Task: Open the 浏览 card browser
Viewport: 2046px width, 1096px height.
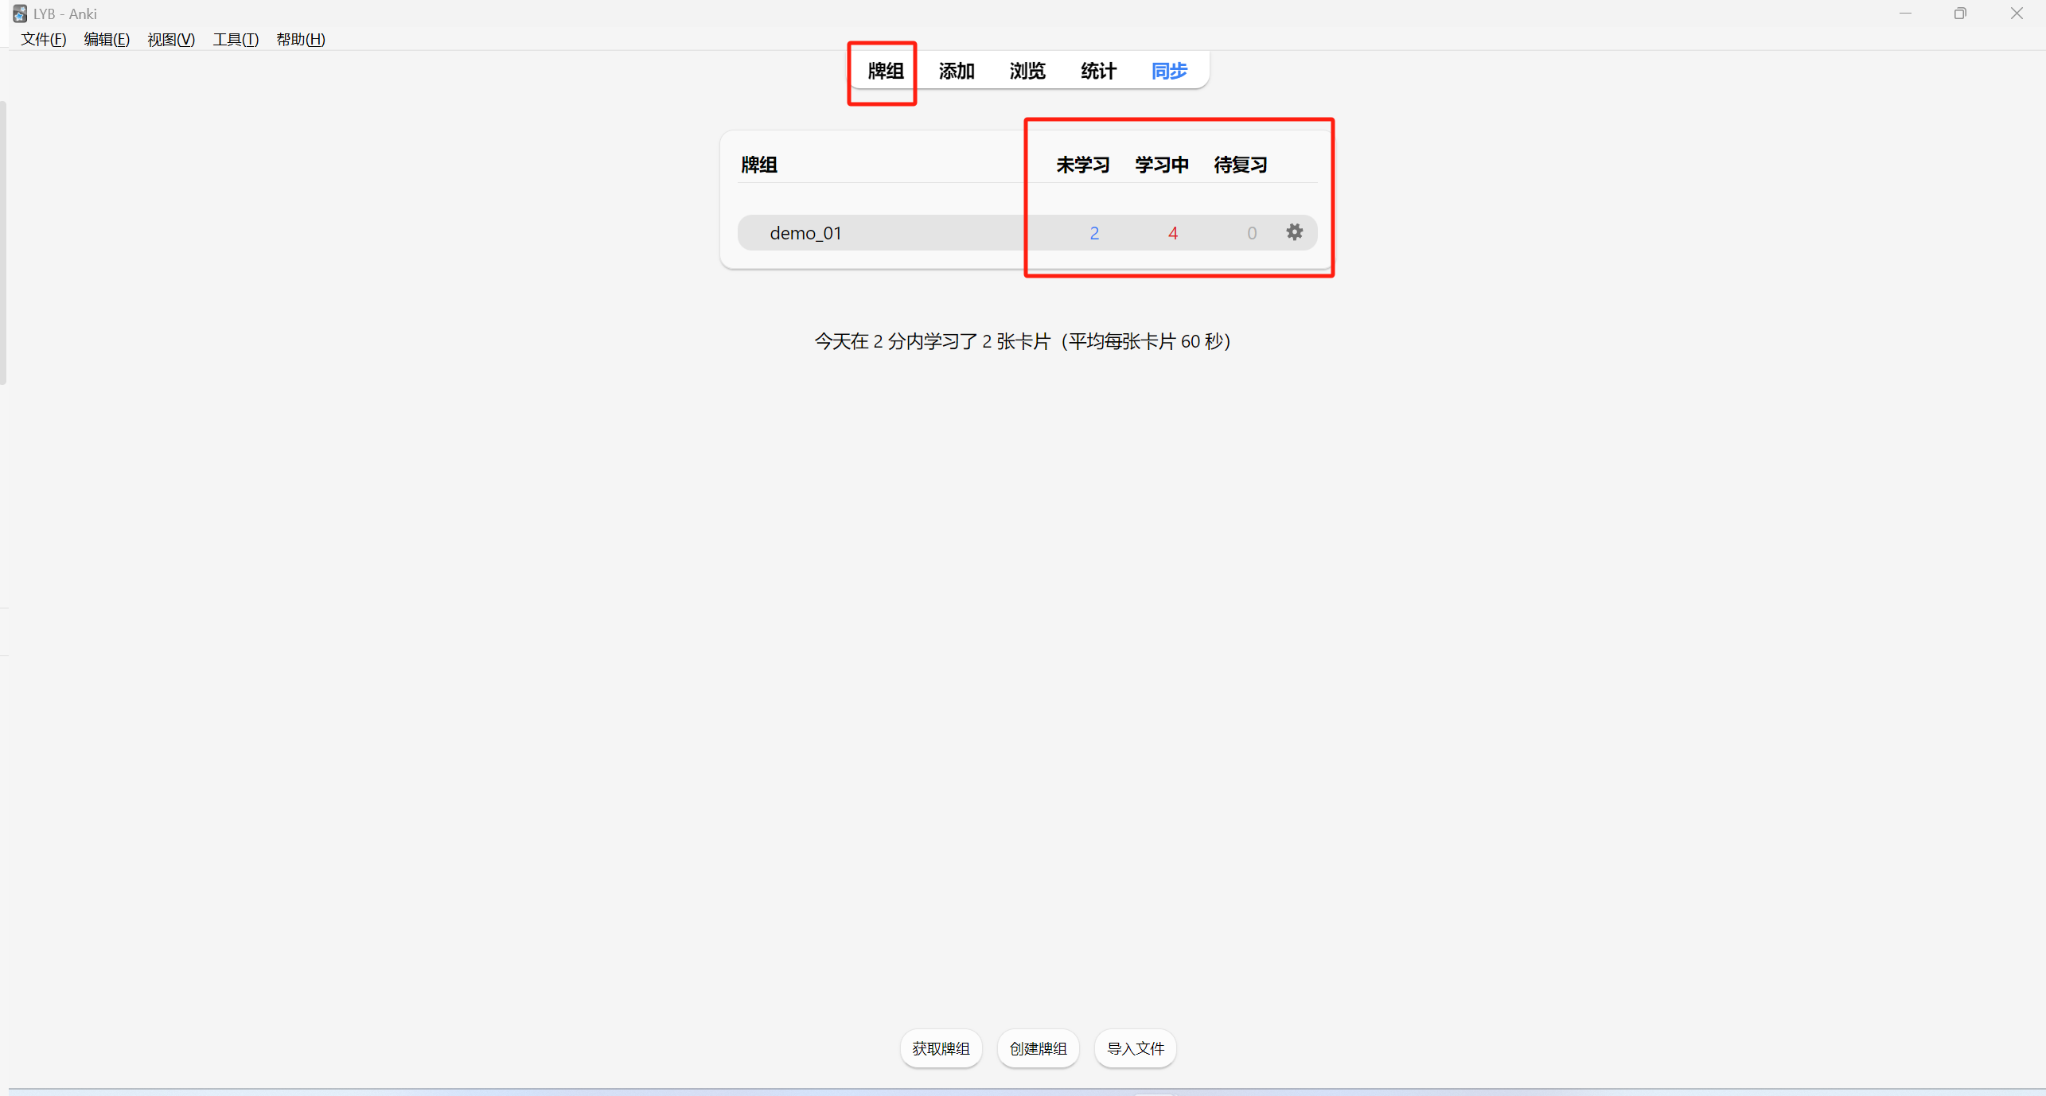Action: coord(1027,71)
